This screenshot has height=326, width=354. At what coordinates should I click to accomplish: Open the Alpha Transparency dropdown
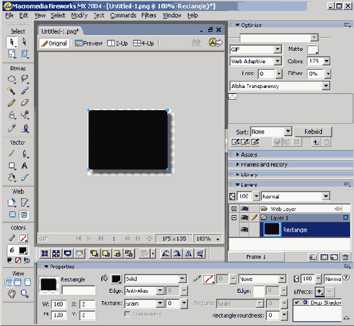pos(326,86)
